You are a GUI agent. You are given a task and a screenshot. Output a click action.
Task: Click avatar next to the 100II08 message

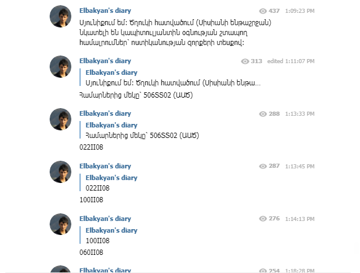click(60, 172)
